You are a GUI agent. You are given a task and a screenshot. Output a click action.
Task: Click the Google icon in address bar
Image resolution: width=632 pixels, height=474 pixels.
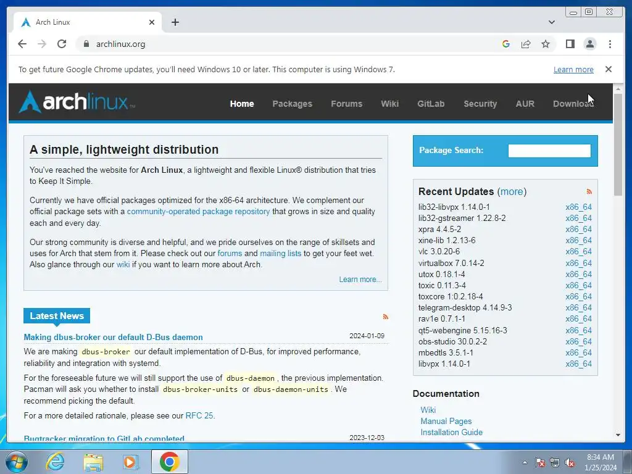(x=506, y=44)
